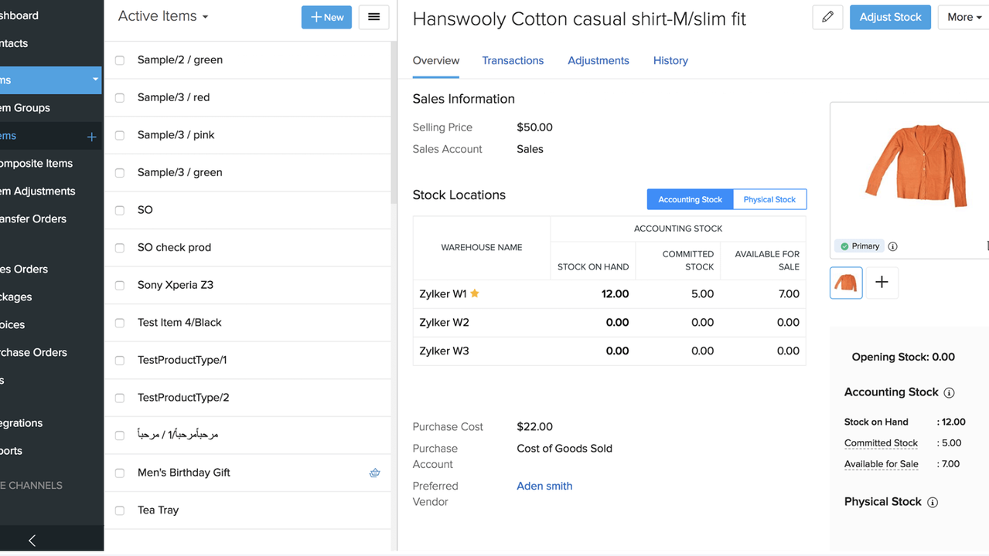Check the Sony Xperia Z3 checkbox

coord(120,286)
